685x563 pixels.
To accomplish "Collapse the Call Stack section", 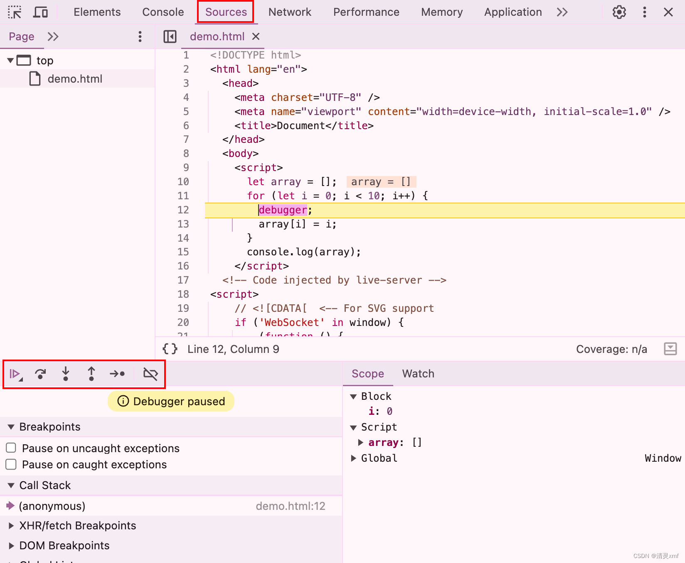I will (11, 485).
